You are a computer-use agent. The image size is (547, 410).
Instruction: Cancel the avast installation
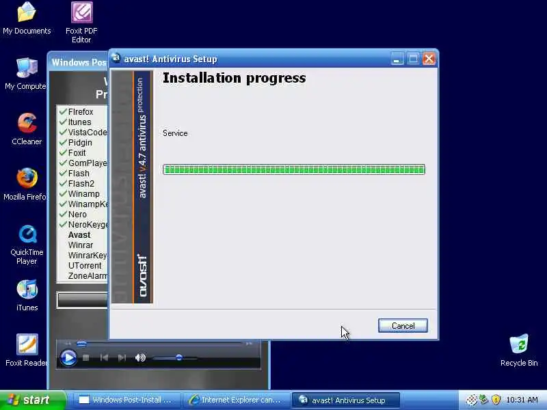pyautogui.click(x=403, y=326)
